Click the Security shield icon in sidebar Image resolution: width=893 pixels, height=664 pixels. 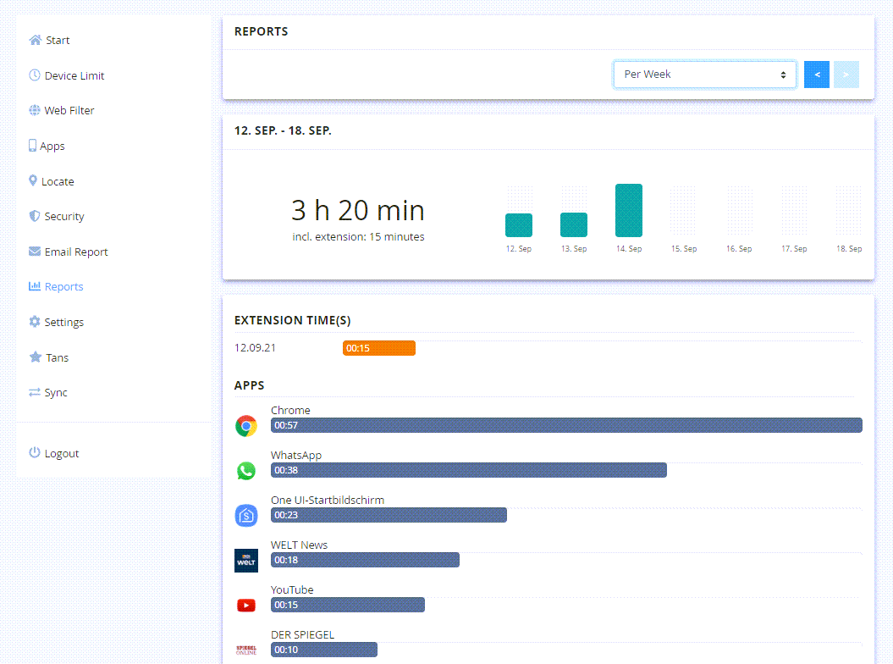coord(35,217)
